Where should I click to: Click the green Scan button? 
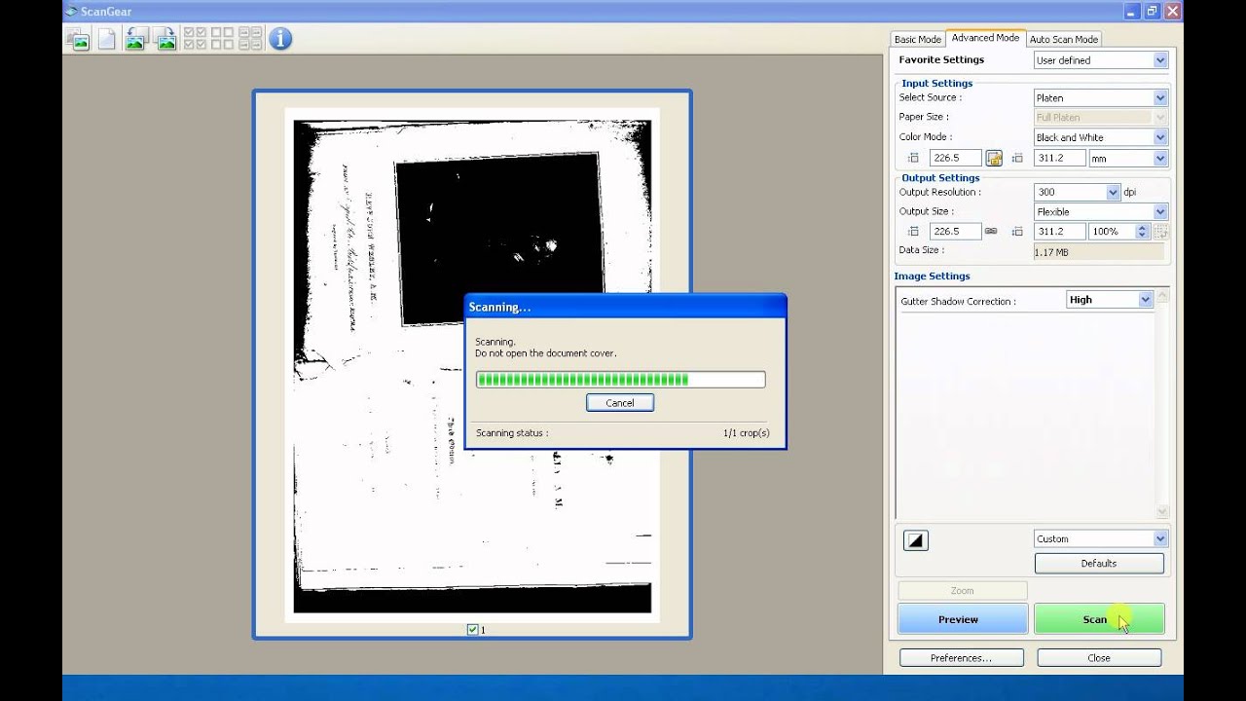coord(1099,619)
